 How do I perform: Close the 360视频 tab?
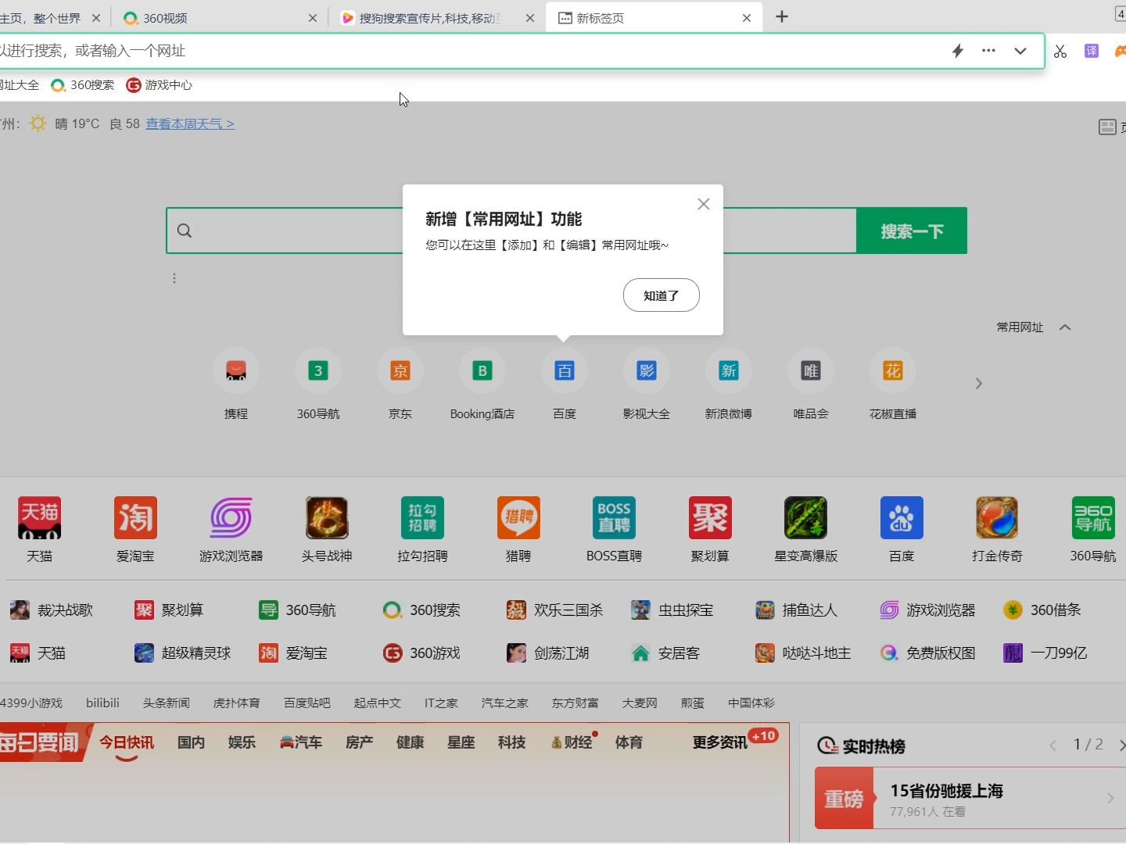tap(313, 18)
